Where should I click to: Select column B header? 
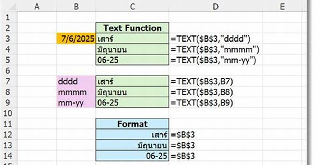click(x=76, y=7)
